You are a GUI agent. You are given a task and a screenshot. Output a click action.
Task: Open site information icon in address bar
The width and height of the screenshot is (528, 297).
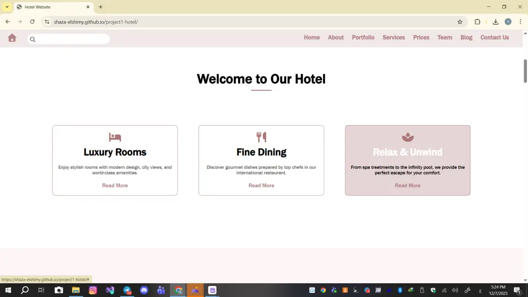(x=47, y=22)
